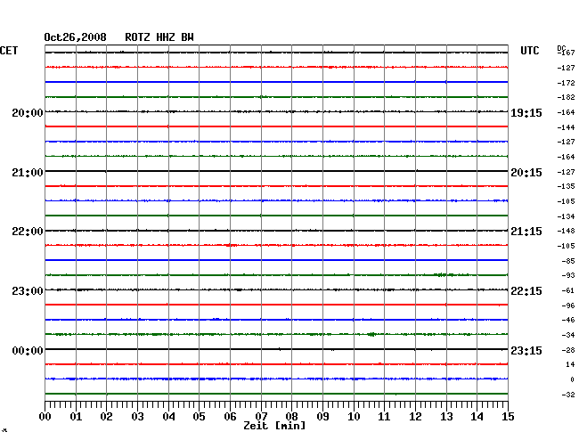Select DC value -135
The image size is (579, 440).
click(566, 186)
